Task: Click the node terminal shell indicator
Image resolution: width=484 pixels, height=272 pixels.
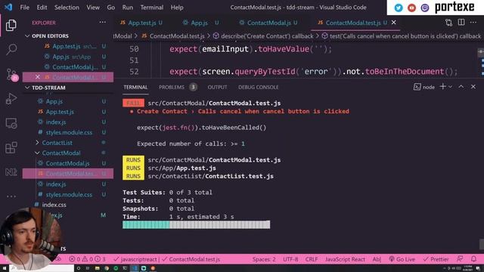Action: coord(424,87)
